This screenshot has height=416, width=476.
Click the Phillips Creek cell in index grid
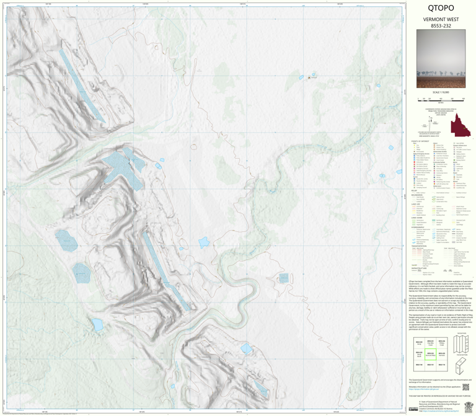(442, 343)
